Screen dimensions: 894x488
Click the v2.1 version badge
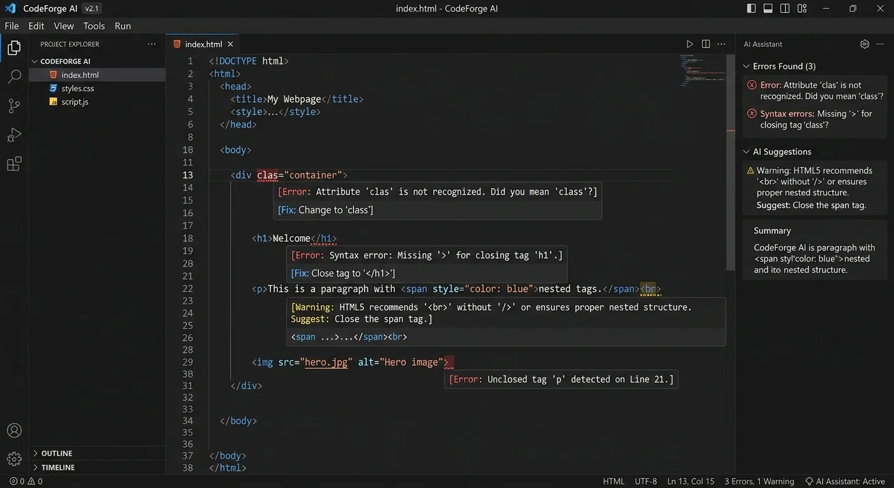point(92,8)
